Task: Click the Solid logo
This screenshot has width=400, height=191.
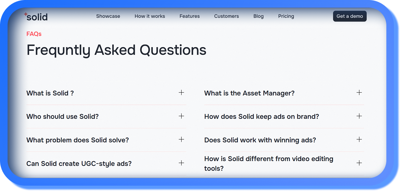Action: coord(36,17)
